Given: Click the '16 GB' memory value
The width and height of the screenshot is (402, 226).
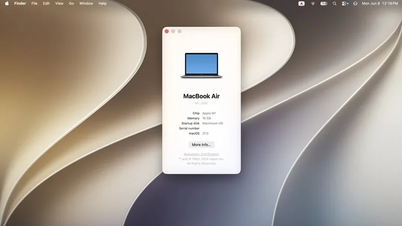Looking at the screenshot, I should click(x=207, y=118).
